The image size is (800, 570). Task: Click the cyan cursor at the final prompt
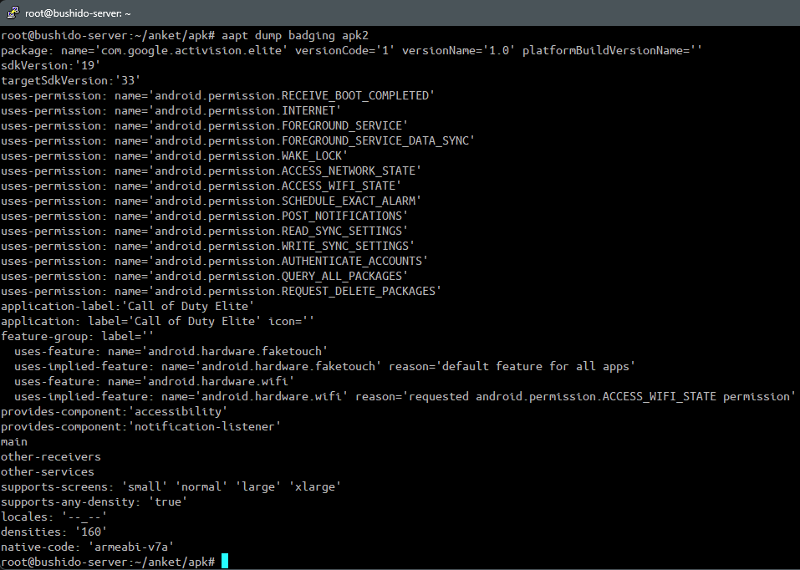point(225,562)
